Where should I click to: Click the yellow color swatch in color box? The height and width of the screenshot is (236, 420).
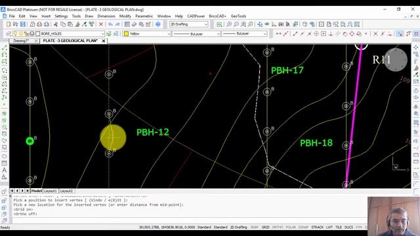[x=126, y=33]
